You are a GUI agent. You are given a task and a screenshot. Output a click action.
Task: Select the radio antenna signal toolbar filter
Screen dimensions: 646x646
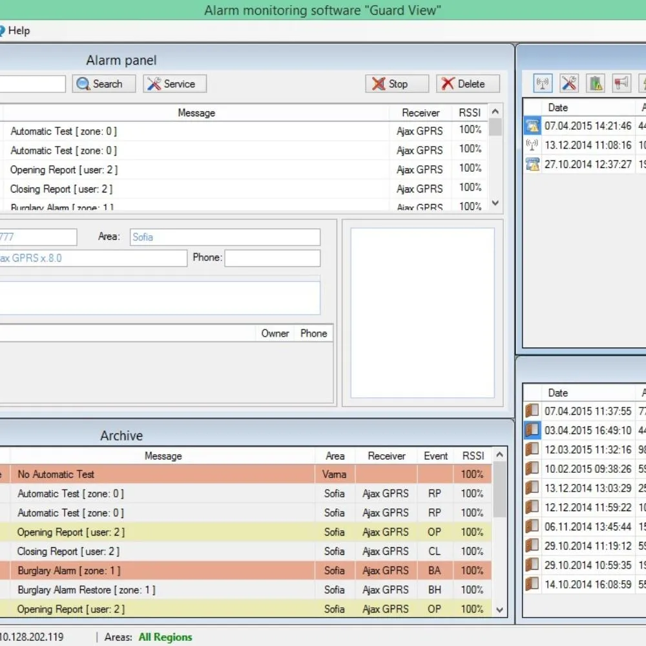point(542,83)
